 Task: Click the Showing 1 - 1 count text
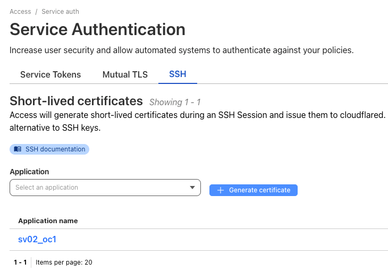point(175,102)
